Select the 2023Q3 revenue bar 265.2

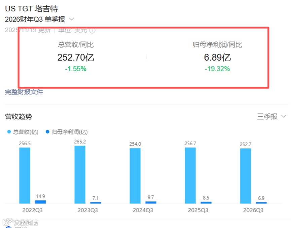tap(80, 175)
